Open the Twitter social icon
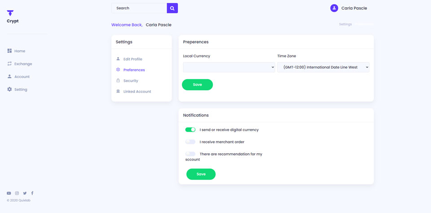The height and width of the screenshot is (213, 431). pyautogui.click(x=25, y=193)
